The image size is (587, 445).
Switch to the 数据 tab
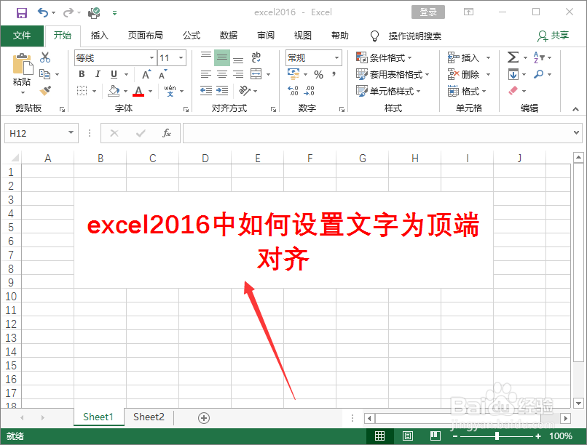point(229,36)
